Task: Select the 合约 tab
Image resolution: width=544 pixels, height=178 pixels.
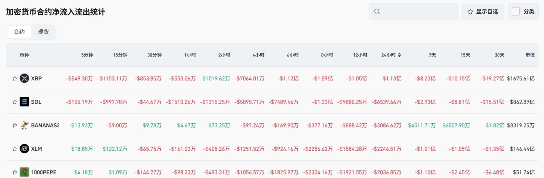Action: (20, 32)
